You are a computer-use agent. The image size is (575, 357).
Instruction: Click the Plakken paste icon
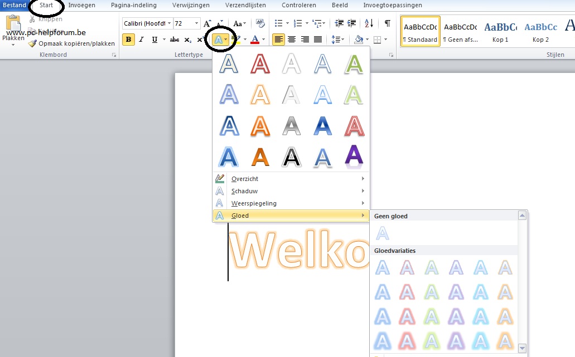click(13, 28)
